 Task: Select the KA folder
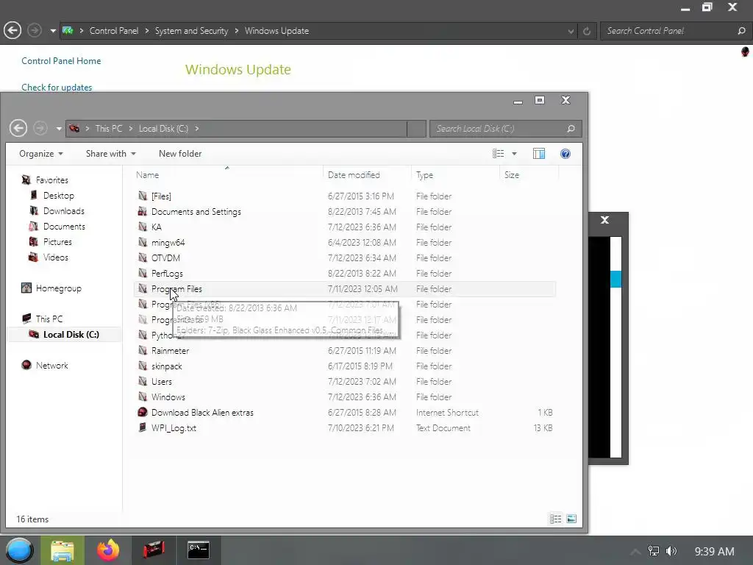(x=157, y=227)
